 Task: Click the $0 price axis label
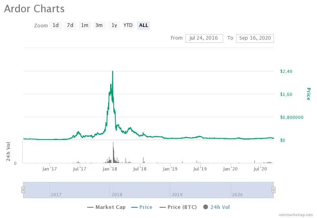283,140
